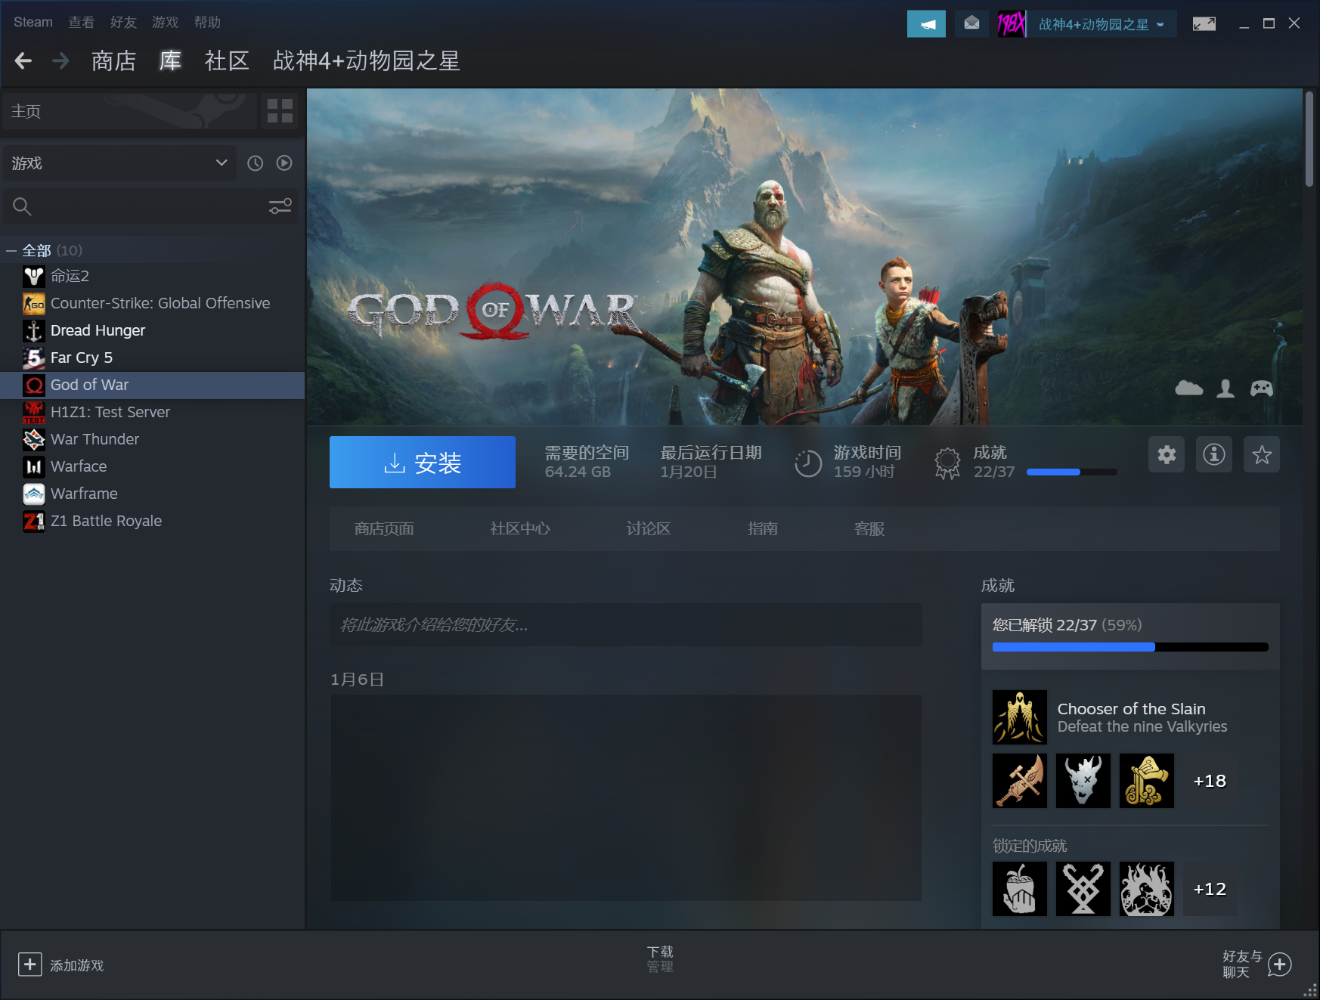This screenshot has height=1000, width=1320.
Task: Open the advanced filter sliders icon
Action: click(x=280, y=206)
